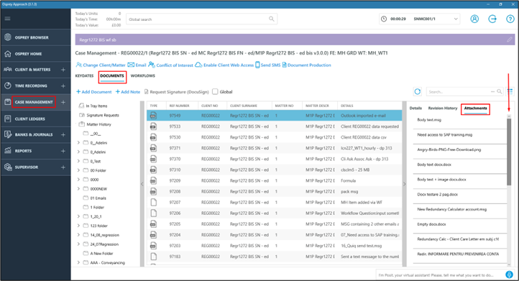Click Add Document button

[94, 92]
